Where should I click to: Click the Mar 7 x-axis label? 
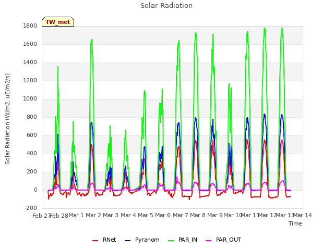pos(181,215)
